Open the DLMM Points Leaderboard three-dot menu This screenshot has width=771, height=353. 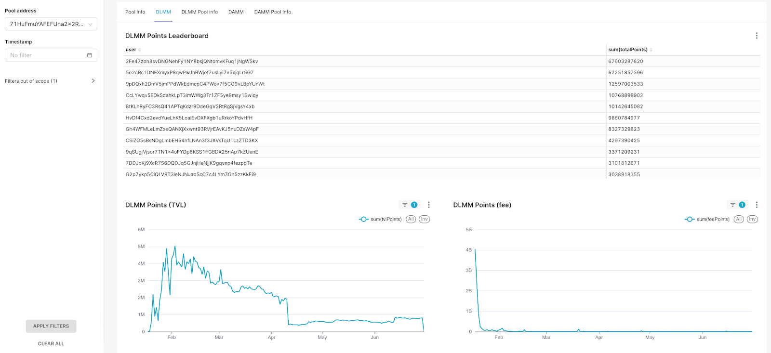(757, 36)
